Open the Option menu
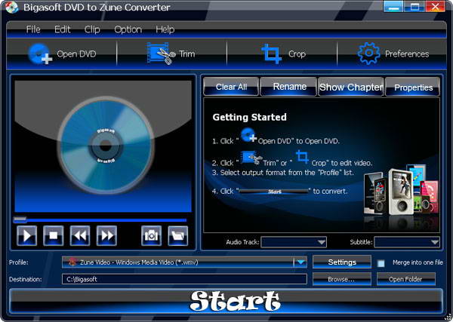The height and width of the screenshot is (322, 453). point(128,29)
